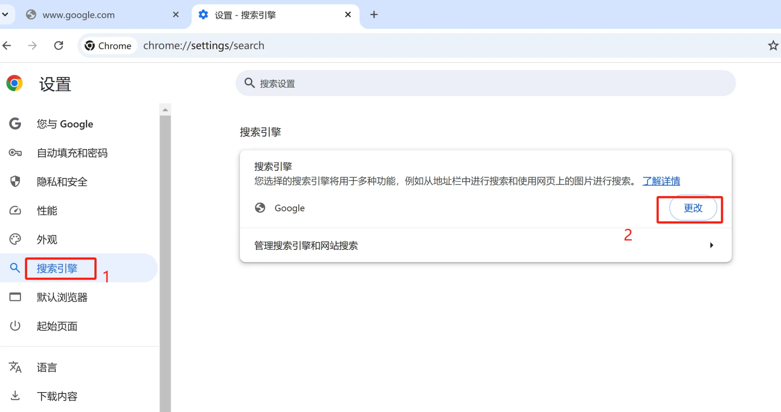Reload the page with the refresh icon
This screenshot has height=412, width=781.
coord(58,45)
